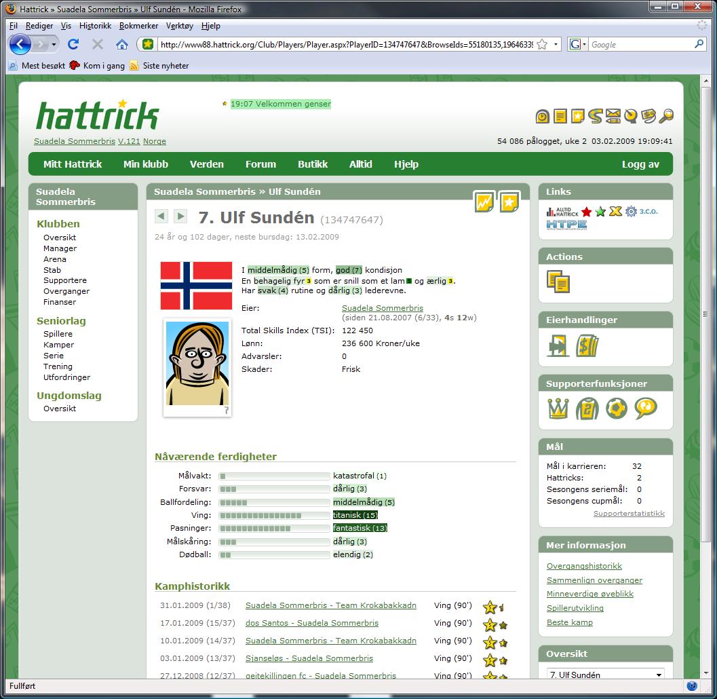
Task: Star this page in the URL bar
Action: click(542, 44)
